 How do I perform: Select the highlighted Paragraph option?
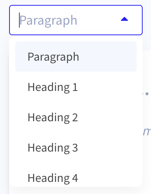76,56
